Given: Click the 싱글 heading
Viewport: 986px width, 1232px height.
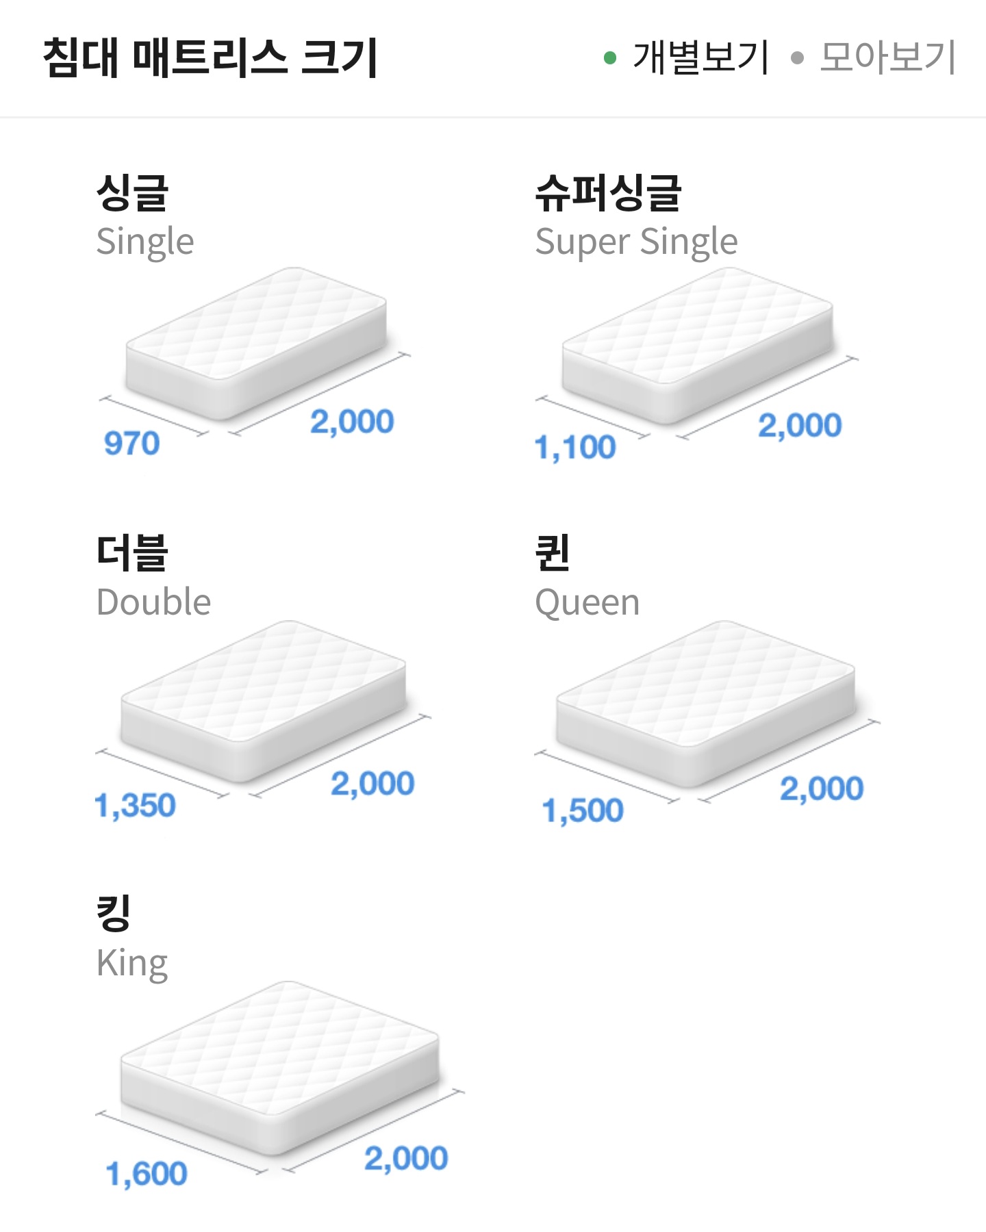Looking at the screenshot, I should click(x=132, y=192).
